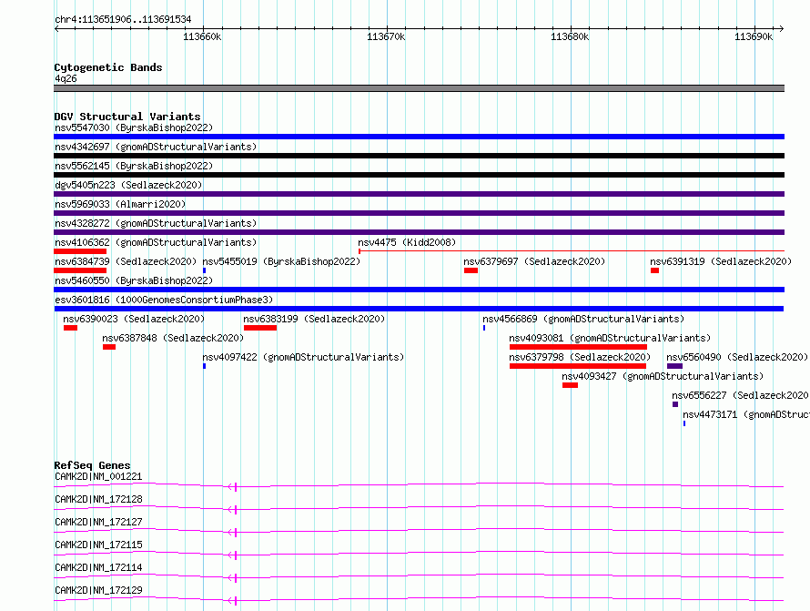810x611 pixels.
Task: Click the 113670k position on ruler
Action: click(386, 36)
